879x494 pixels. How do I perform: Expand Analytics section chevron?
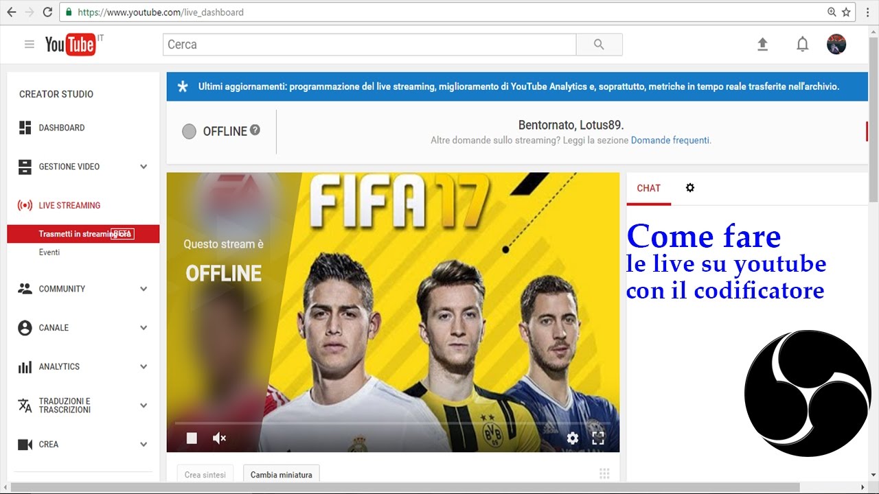pyautogui.click(x=144, y=367)
